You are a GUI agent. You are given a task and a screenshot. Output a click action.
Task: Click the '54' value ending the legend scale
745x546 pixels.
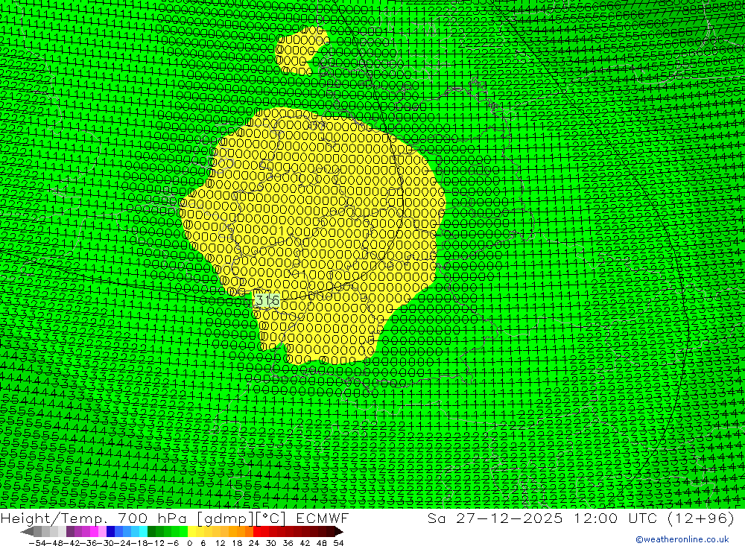(338, 543)
